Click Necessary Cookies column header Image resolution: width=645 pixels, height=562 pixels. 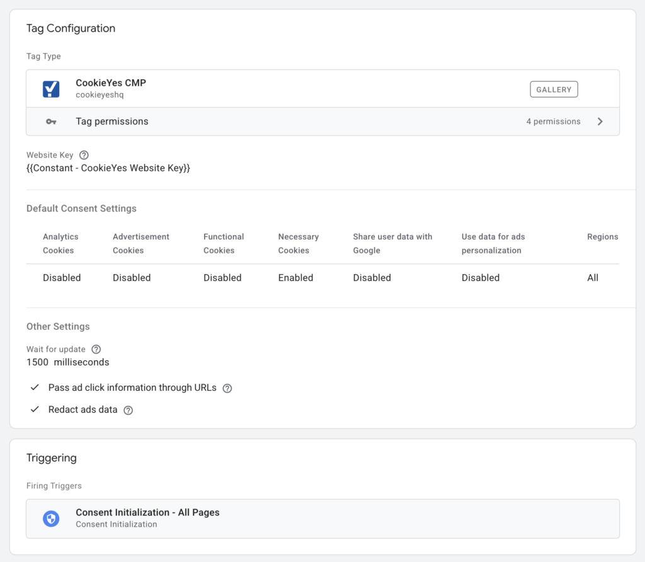(x=299, y=244)
